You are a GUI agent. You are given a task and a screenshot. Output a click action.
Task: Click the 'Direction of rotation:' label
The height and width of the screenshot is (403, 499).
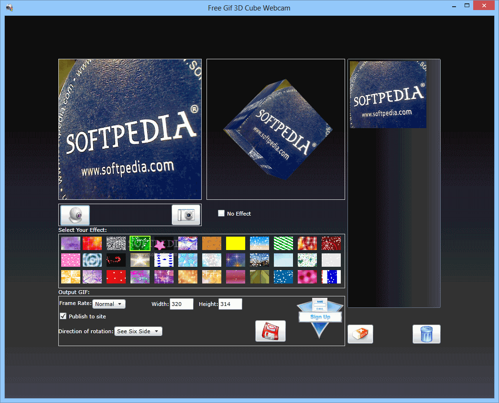click(x=86, y=331)
